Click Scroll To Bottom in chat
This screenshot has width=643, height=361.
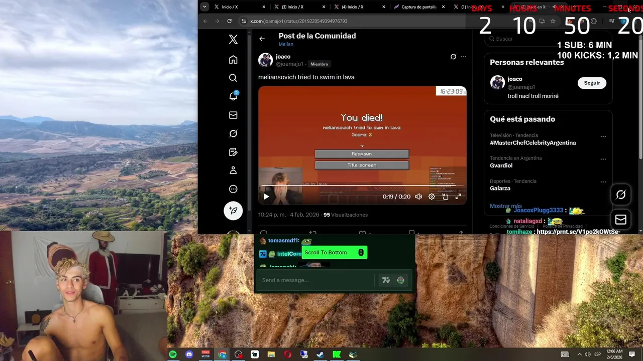(x=334, y=253)
